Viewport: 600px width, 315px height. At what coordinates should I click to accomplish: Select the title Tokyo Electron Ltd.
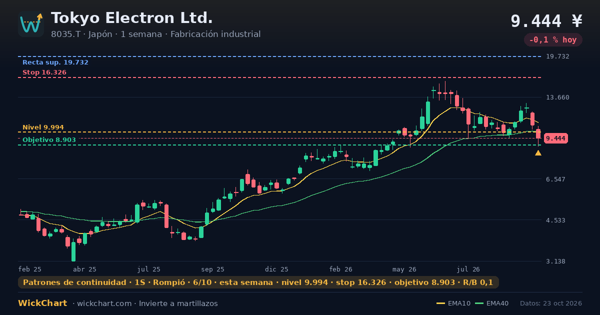[x=132, y=18]
